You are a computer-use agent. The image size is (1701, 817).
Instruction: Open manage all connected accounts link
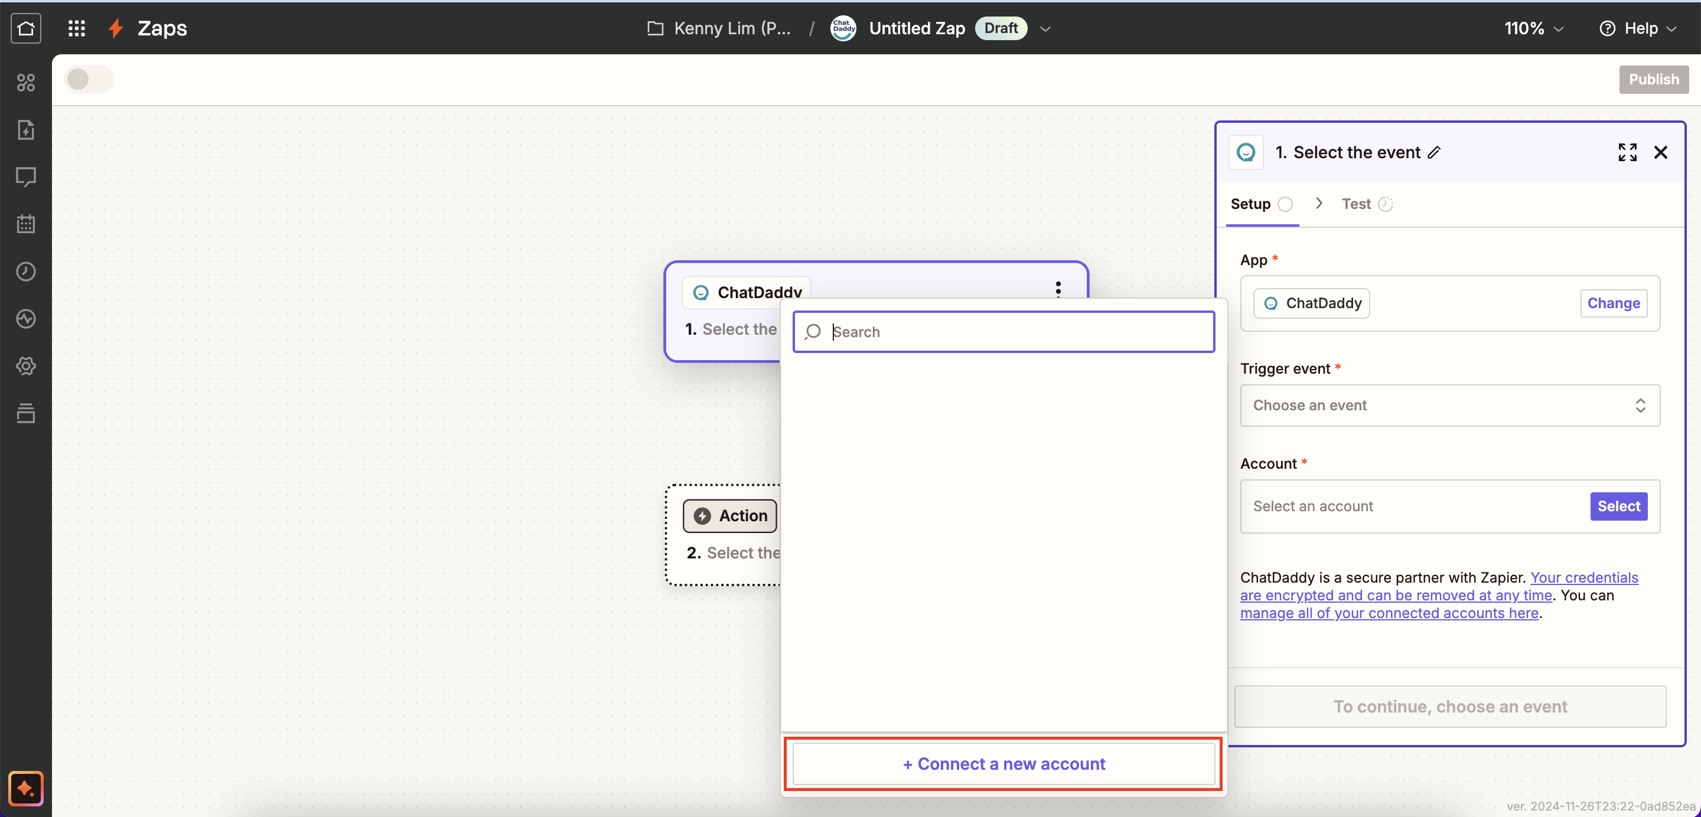click(x=1389, y=613)
